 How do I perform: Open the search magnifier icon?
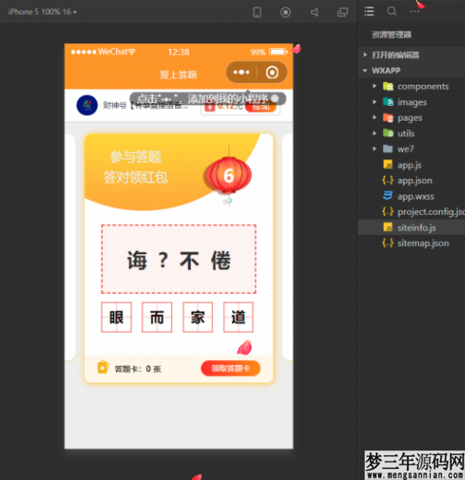[391, 11]
